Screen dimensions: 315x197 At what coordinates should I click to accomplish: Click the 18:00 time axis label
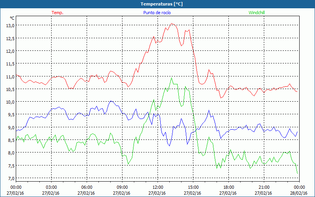[229, 188]
